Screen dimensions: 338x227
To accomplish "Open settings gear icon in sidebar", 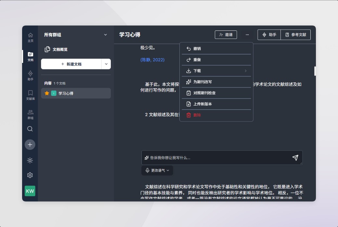I will 30,175.
